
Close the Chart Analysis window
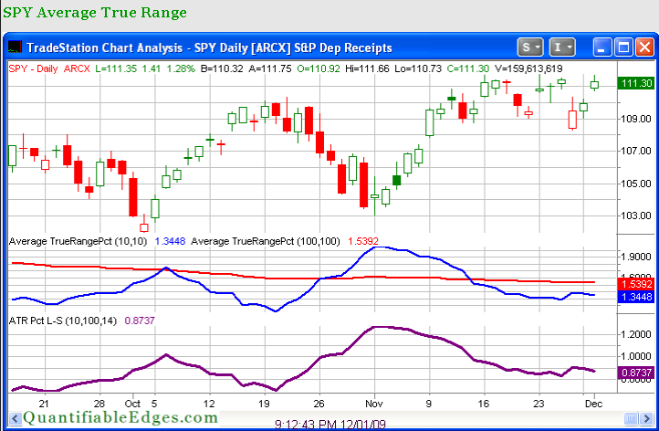644,47
